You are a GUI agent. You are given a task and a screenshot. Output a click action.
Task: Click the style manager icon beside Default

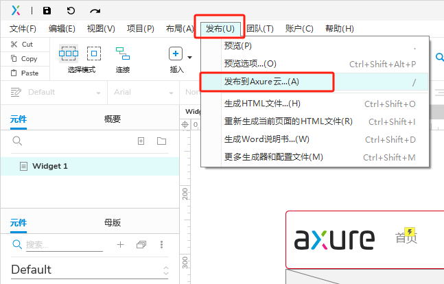(x=16, y=93)
